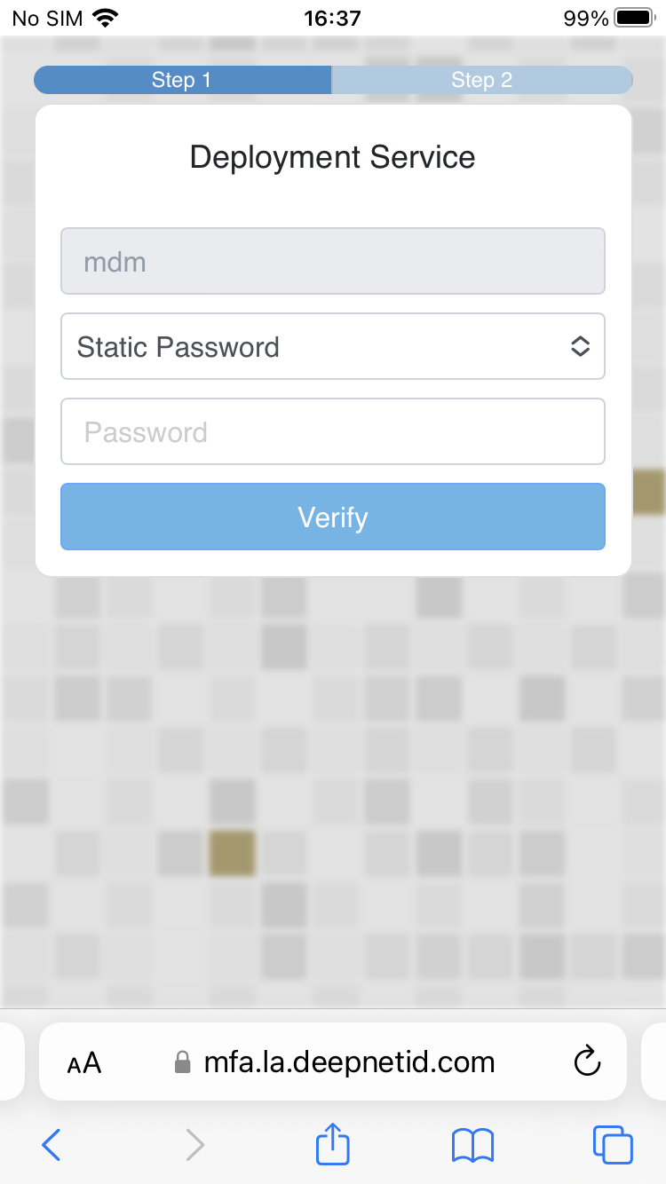Tap the Wi-Fi status icon
The width and height of the screenshot is (666, 1184).
[x=105, y=18]
